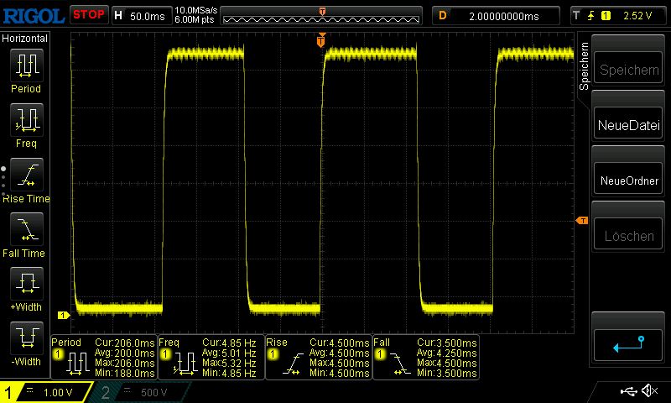The image size is (671, 403).
Task: Click the orange trigger level marker
Action: click(580, 220)
